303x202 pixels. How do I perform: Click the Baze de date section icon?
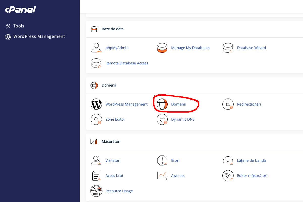click(x=94, y=29)
